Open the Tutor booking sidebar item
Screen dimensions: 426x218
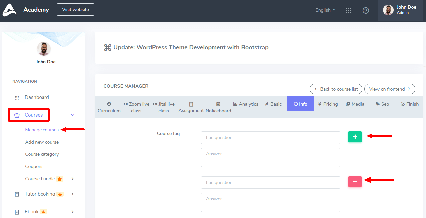[40, 194]
